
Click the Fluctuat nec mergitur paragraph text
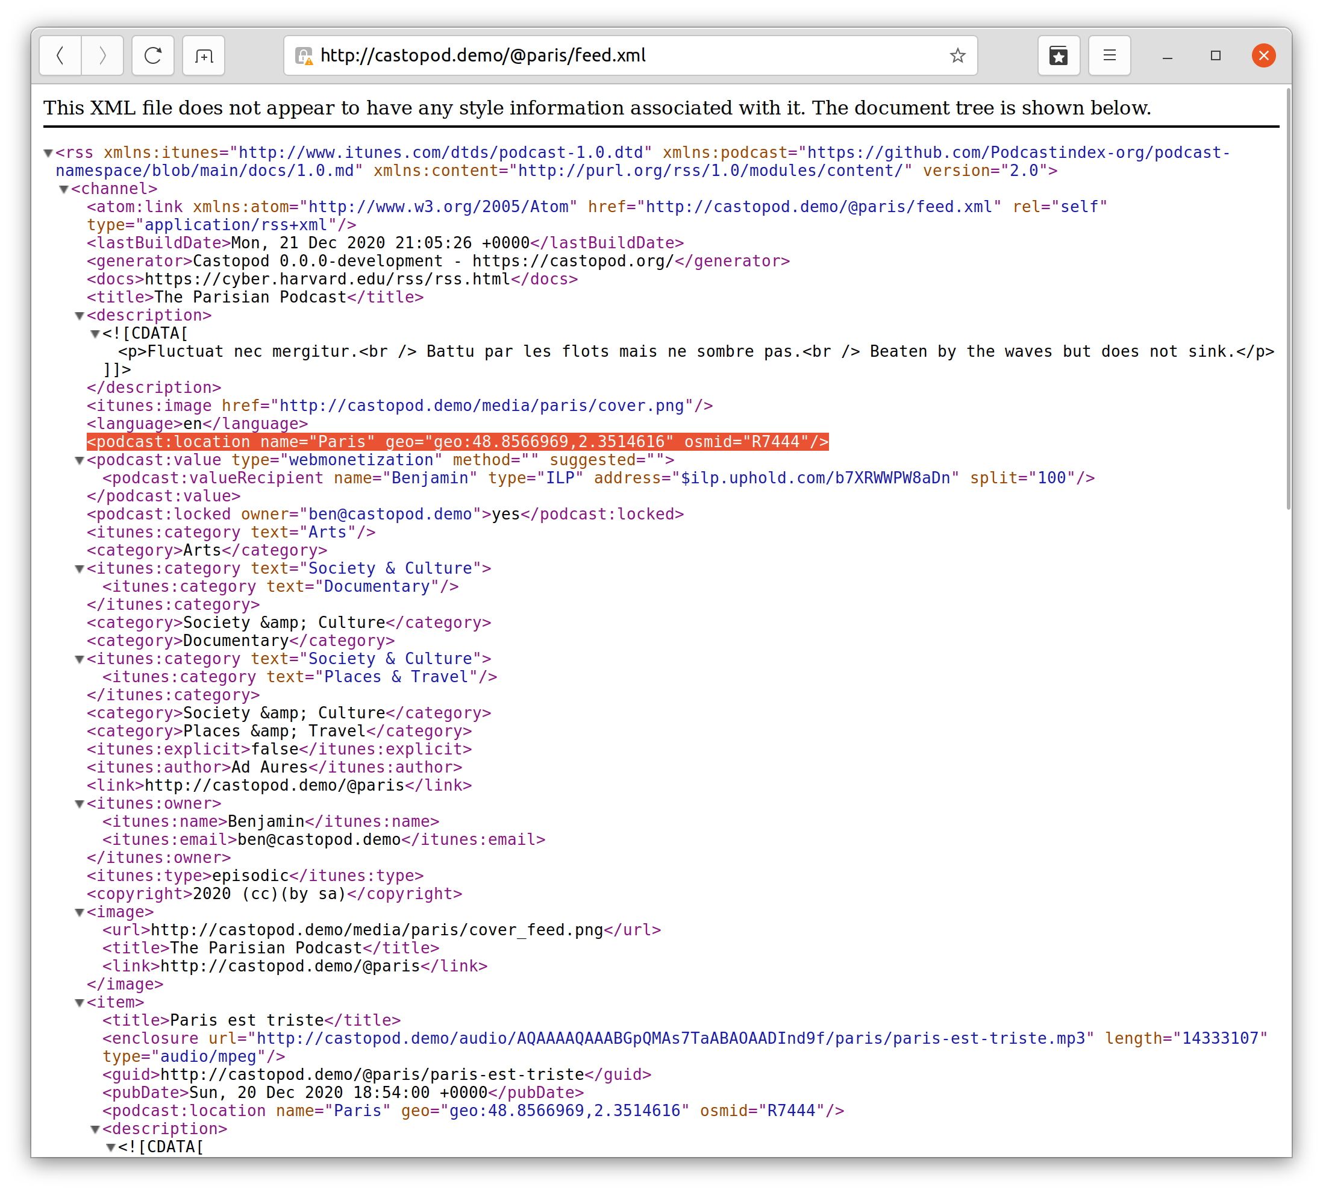[696, 353]
